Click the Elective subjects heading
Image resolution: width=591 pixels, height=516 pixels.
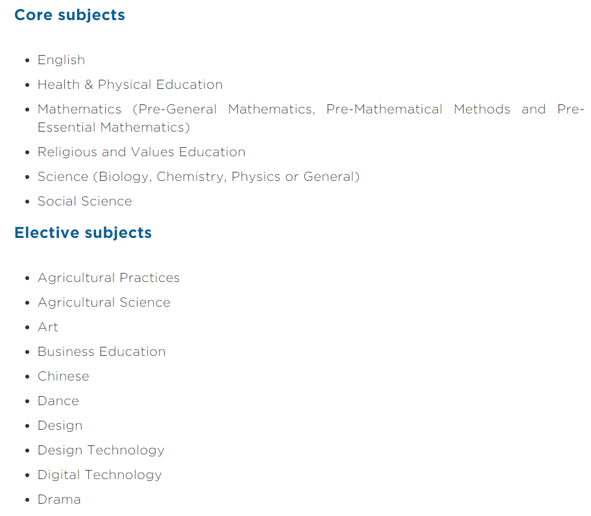(x=83, y=233)
